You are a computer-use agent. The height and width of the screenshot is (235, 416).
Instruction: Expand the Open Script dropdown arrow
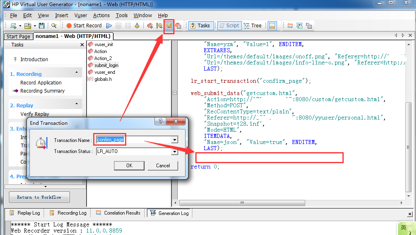(35, 26)
